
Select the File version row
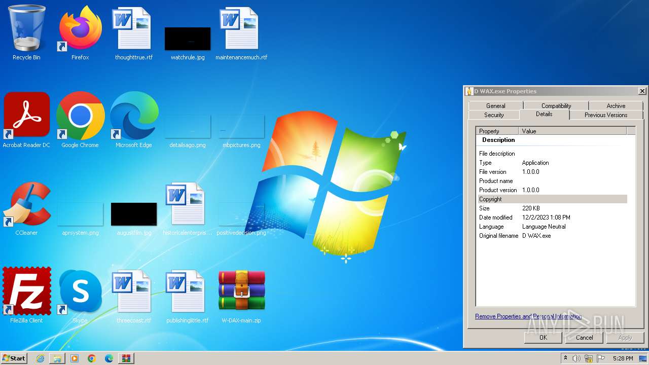(553, 172)
